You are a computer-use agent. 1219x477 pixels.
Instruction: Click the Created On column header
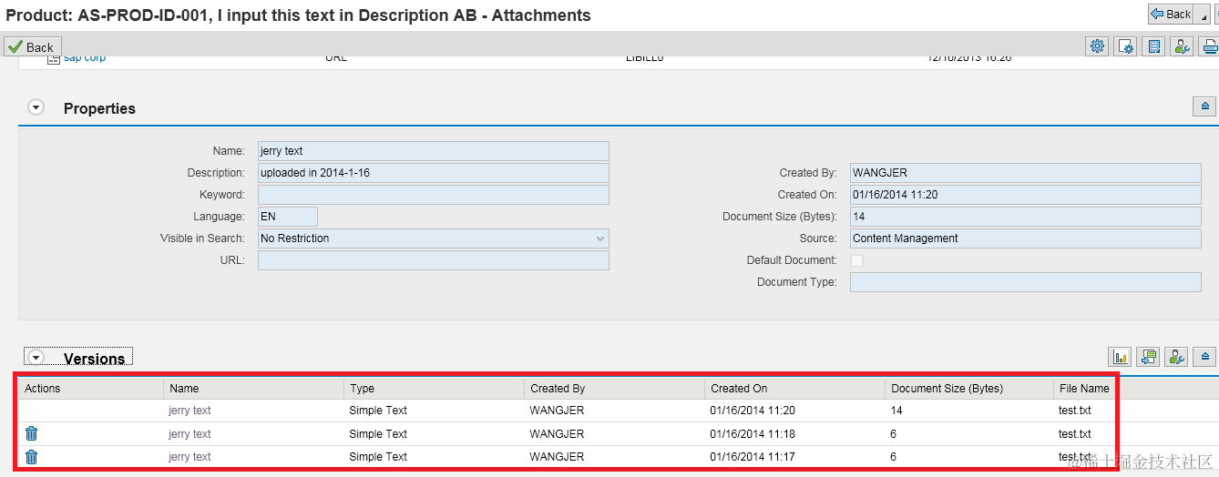coord(795,389)
